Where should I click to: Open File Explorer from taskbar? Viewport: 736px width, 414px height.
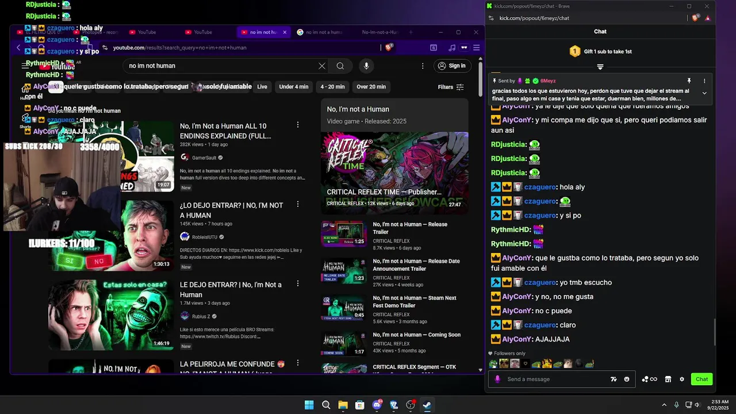(x=343, y=405)
